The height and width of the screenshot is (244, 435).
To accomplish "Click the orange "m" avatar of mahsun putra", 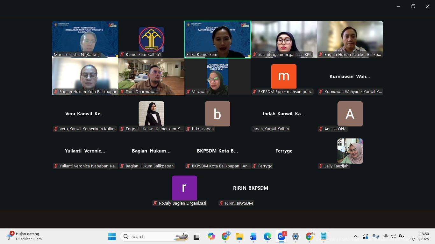I will coord(283,77).
